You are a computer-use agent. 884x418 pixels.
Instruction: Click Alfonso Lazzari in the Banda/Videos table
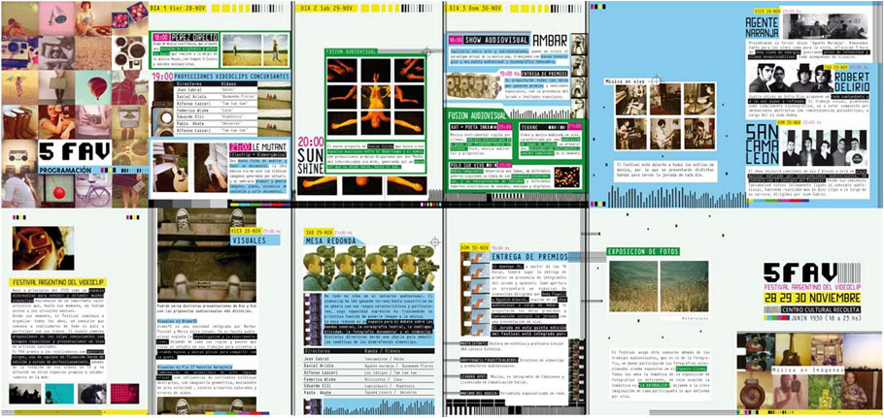tap(320, 372)
